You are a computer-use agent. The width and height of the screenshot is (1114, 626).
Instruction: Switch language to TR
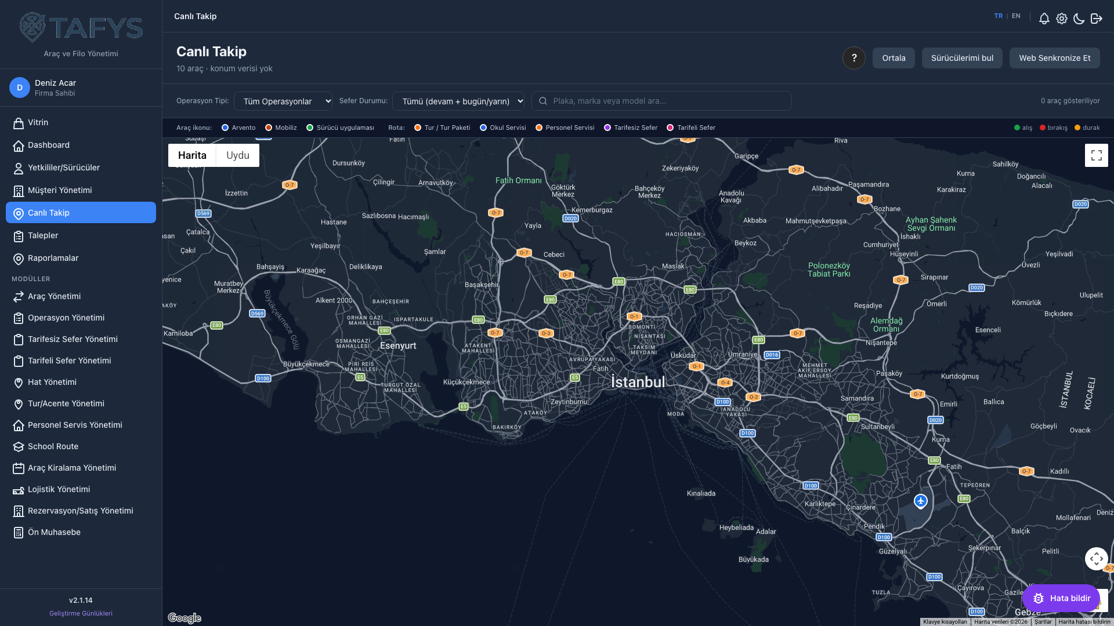(999, 16)
